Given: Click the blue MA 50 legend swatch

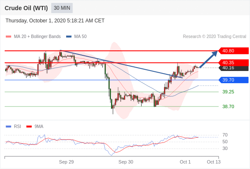Looking at the screenshot, I should (x=69, y=37).
